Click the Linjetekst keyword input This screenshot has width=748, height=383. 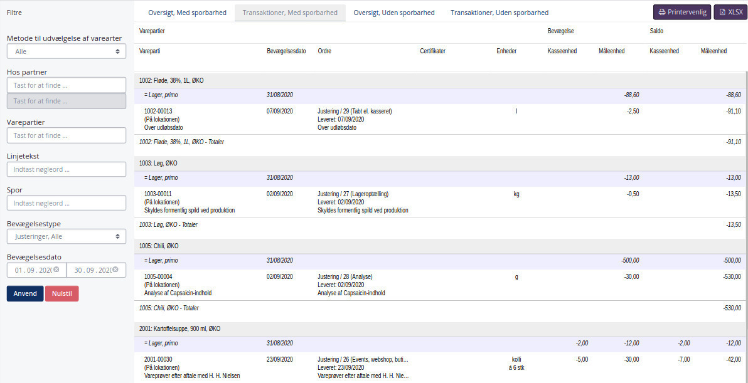67,169
